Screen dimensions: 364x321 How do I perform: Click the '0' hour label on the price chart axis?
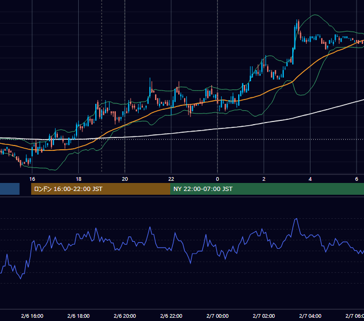[x=217, y=179]
